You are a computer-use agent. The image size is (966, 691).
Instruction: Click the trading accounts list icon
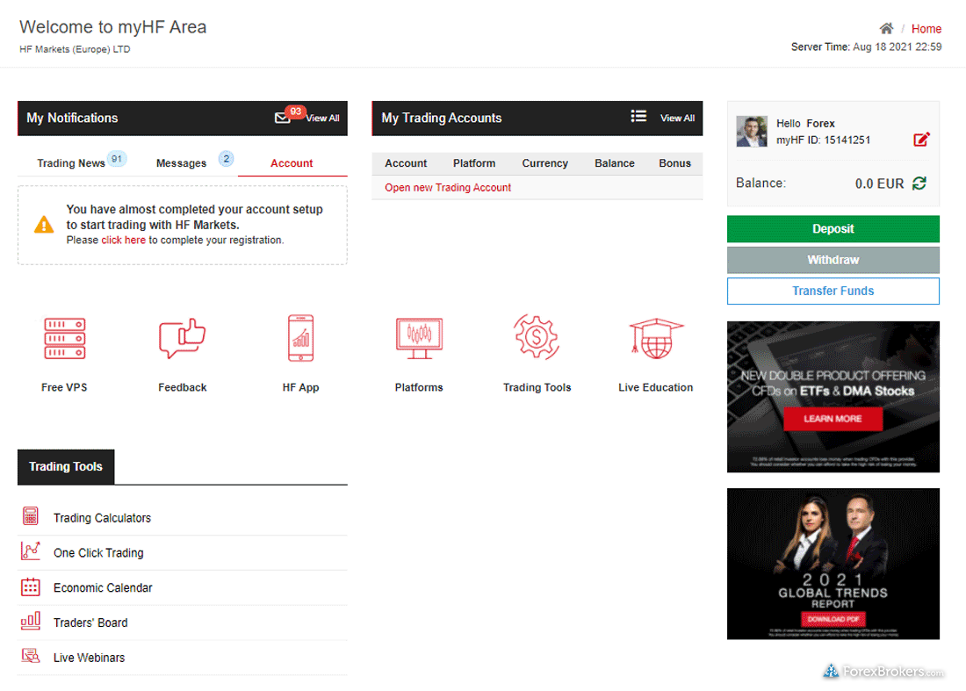(638, 116)
